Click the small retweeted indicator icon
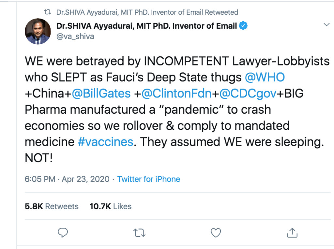The width and height of the screenshot is (334, 249). (48, 12)
